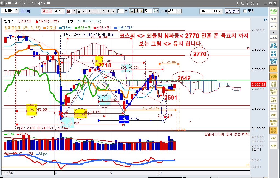
Task: Click the 자료 count field showing 452
Action: 172,11
